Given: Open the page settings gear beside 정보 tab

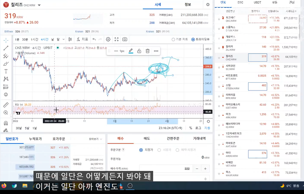Looking at the screenshot, I should 208,5.
